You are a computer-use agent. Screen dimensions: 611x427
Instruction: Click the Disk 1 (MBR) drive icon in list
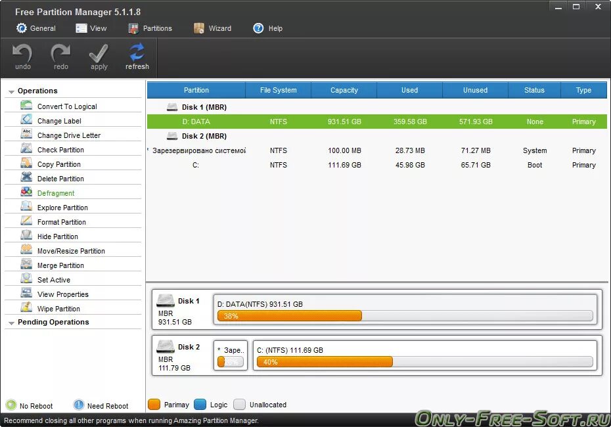pyautogui.click(x=172, y=107)
